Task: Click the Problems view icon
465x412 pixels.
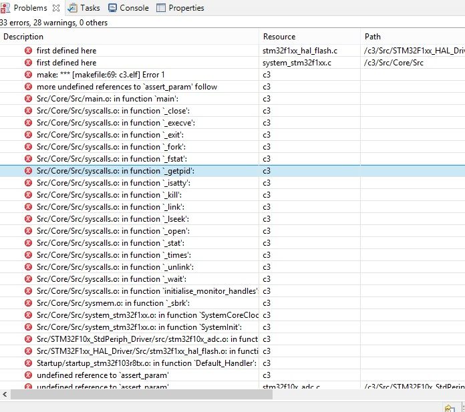Action: tap(5, 8)
